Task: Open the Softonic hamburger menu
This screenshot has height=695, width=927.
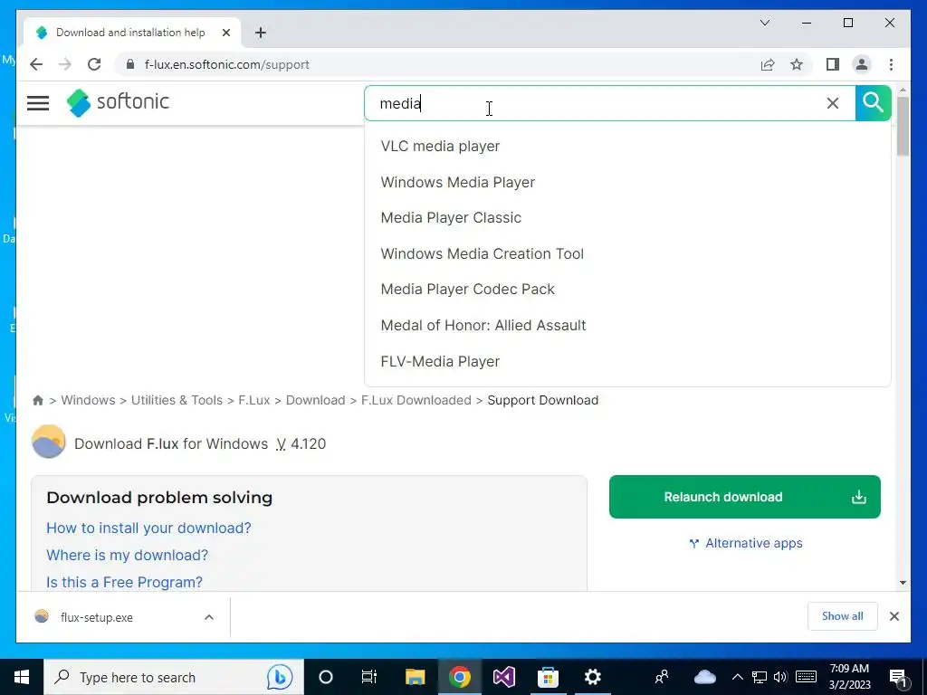Action: click(x=38, y=103)
